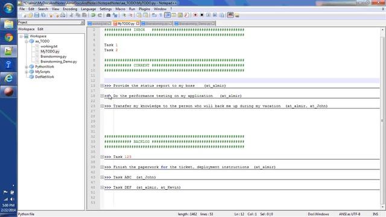Select working.txt in project tree

pos(49,46)
